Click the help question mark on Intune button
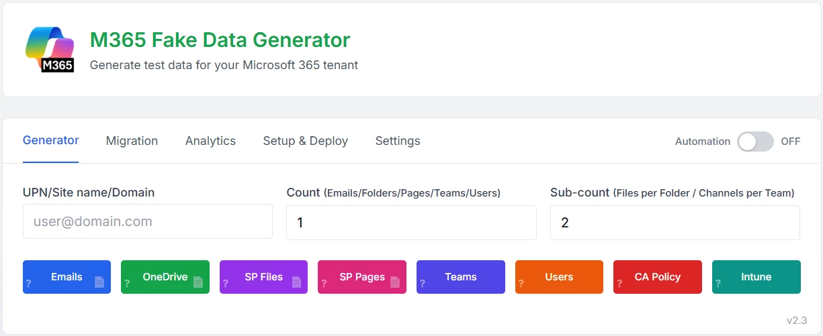The height and width of the screenshot is (336, 823). tap(718, 284)
